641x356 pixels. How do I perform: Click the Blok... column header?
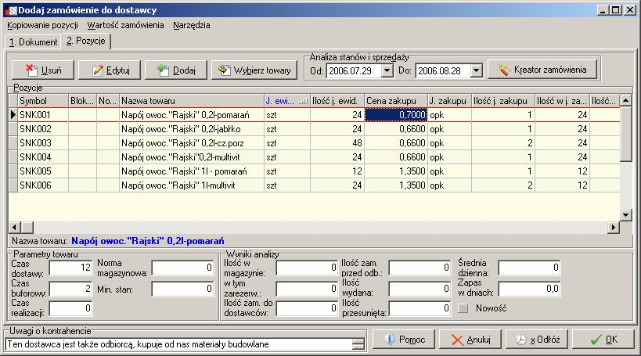82,101
